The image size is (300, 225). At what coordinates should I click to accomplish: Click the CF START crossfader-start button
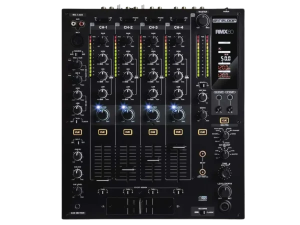(230, 97)
